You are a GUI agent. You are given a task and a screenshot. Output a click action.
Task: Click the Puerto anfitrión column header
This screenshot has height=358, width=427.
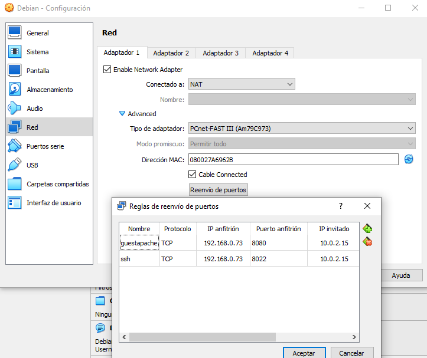point(279,229)
